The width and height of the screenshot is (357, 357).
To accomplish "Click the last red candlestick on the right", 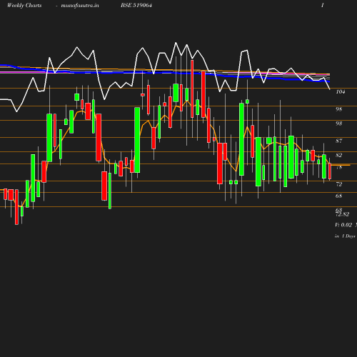I will click(330, 171).
